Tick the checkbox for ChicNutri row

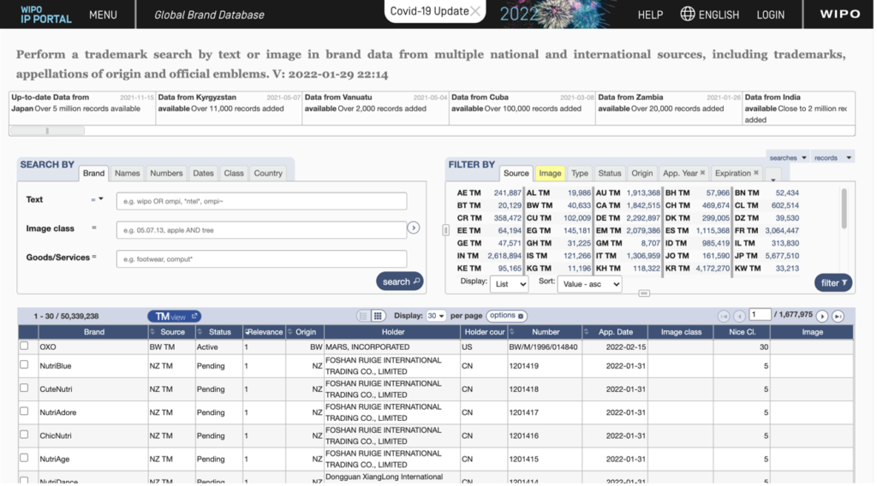pyautogui.click(x=24, y=434)
